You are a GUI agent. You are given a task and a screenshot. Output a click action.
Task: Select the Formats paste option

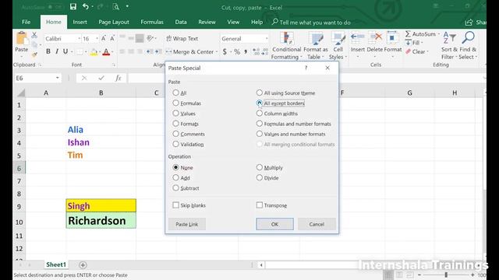click(x=175, y=124)
